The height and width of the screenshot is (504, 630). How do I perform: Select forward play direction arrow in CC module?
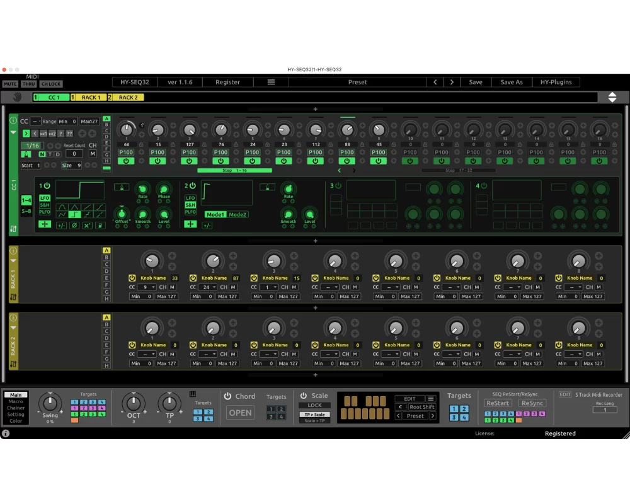tap(26, 134)
